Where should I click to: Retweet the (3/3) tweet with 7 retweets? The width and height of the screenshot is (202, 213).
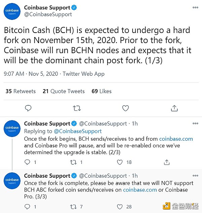pos(73,207)
